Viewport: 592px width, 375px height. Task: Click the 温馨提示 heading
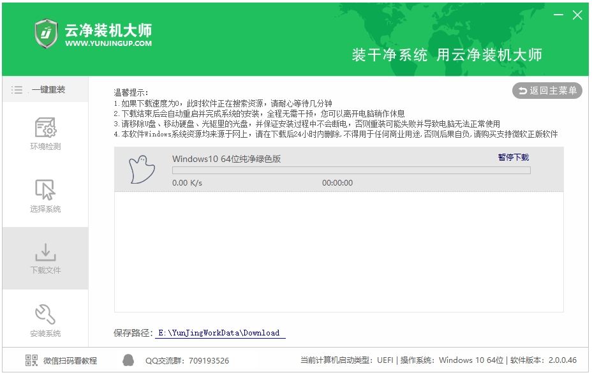131,92
